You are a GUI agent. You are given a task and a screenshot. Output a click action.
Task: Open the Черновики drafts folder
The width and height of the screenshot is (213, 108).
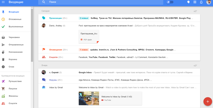click(14, 38)
